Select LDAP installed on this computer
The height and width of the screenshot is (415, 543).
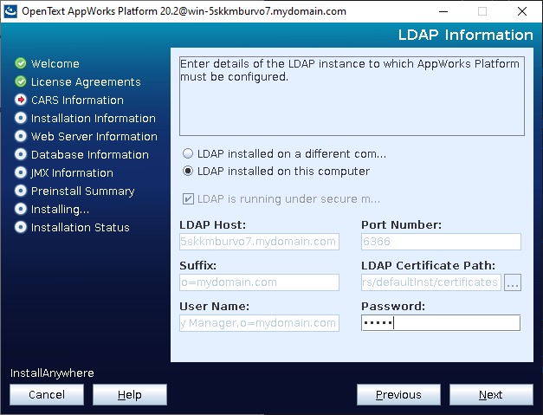pos(188,171)
